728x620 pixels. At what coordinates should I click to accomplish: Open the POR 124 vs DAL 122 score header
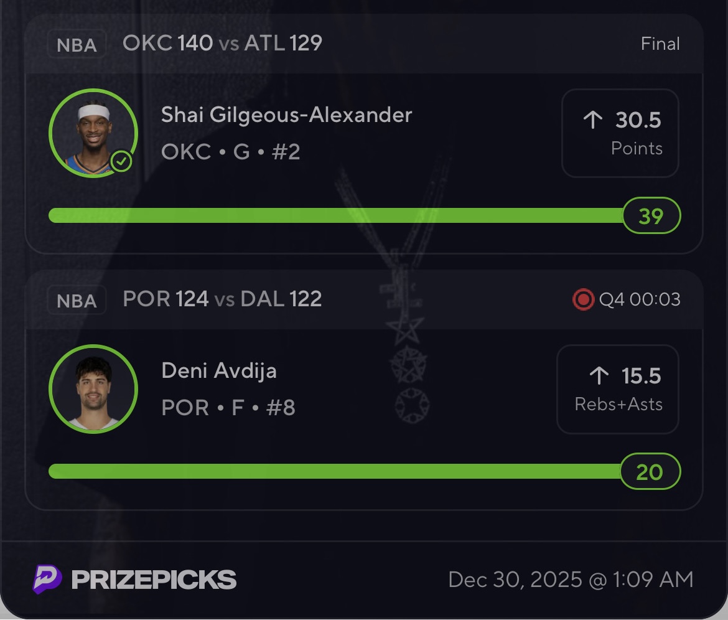coord(222,299)
